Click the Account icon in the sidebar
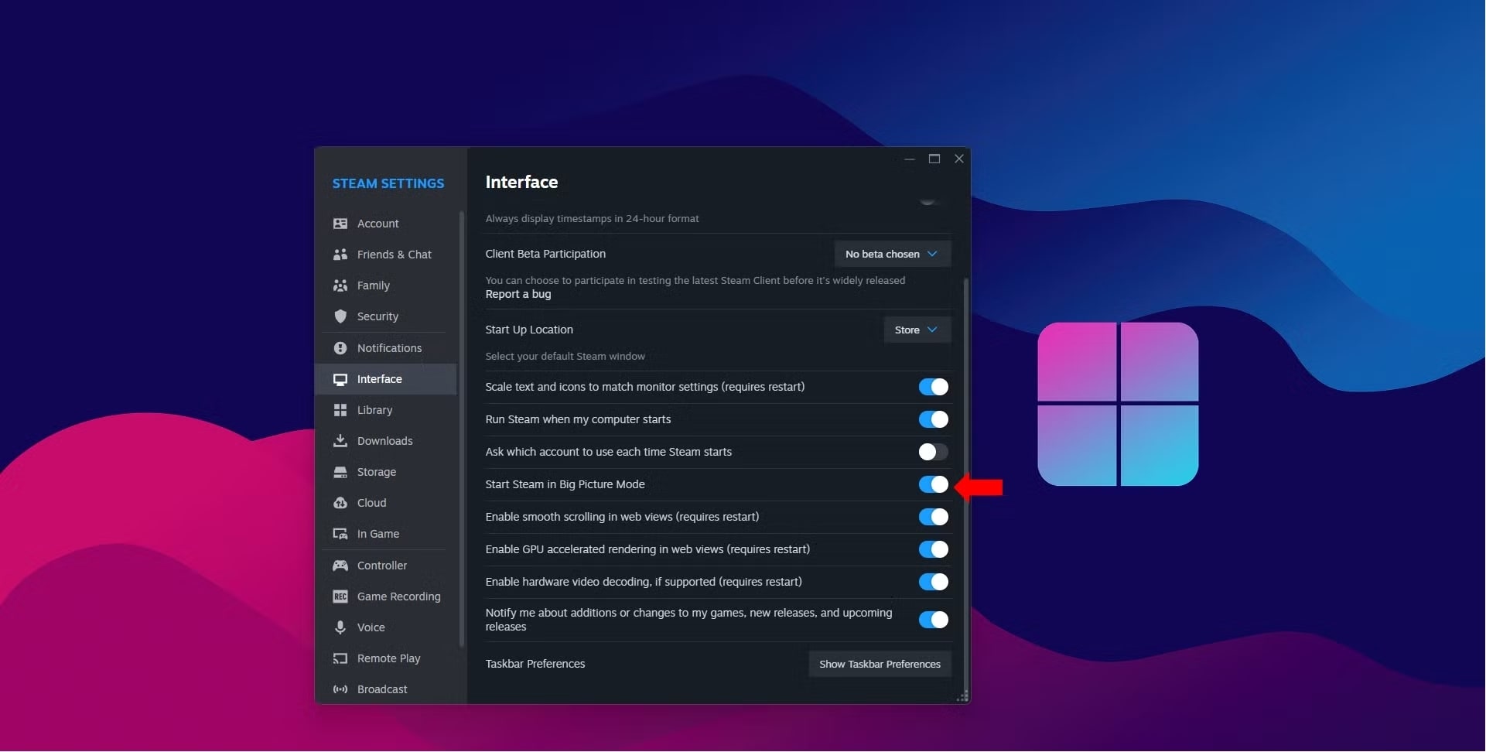The image size is (1486, 752). point(340,224)
